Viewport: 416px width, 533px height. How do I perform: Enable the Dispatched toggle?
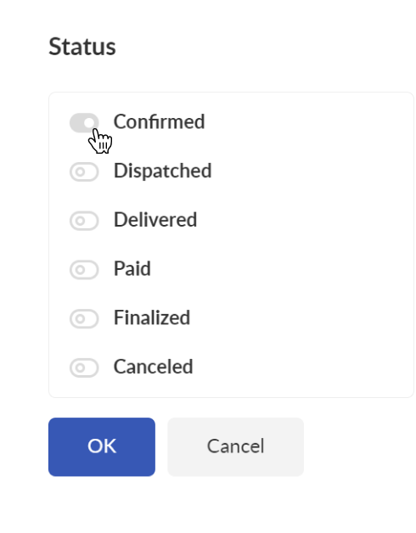tap(84, 171)
